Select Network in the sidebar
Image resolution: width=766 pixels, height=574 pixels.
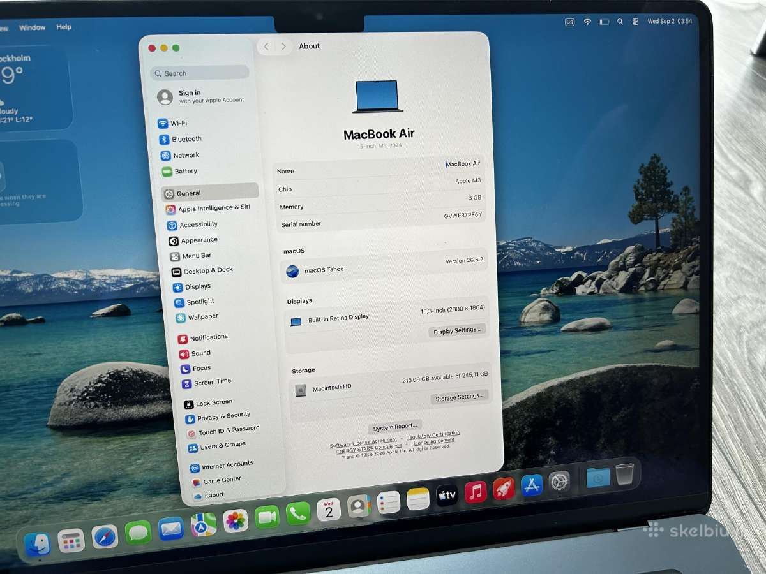(x=179, y=155)
